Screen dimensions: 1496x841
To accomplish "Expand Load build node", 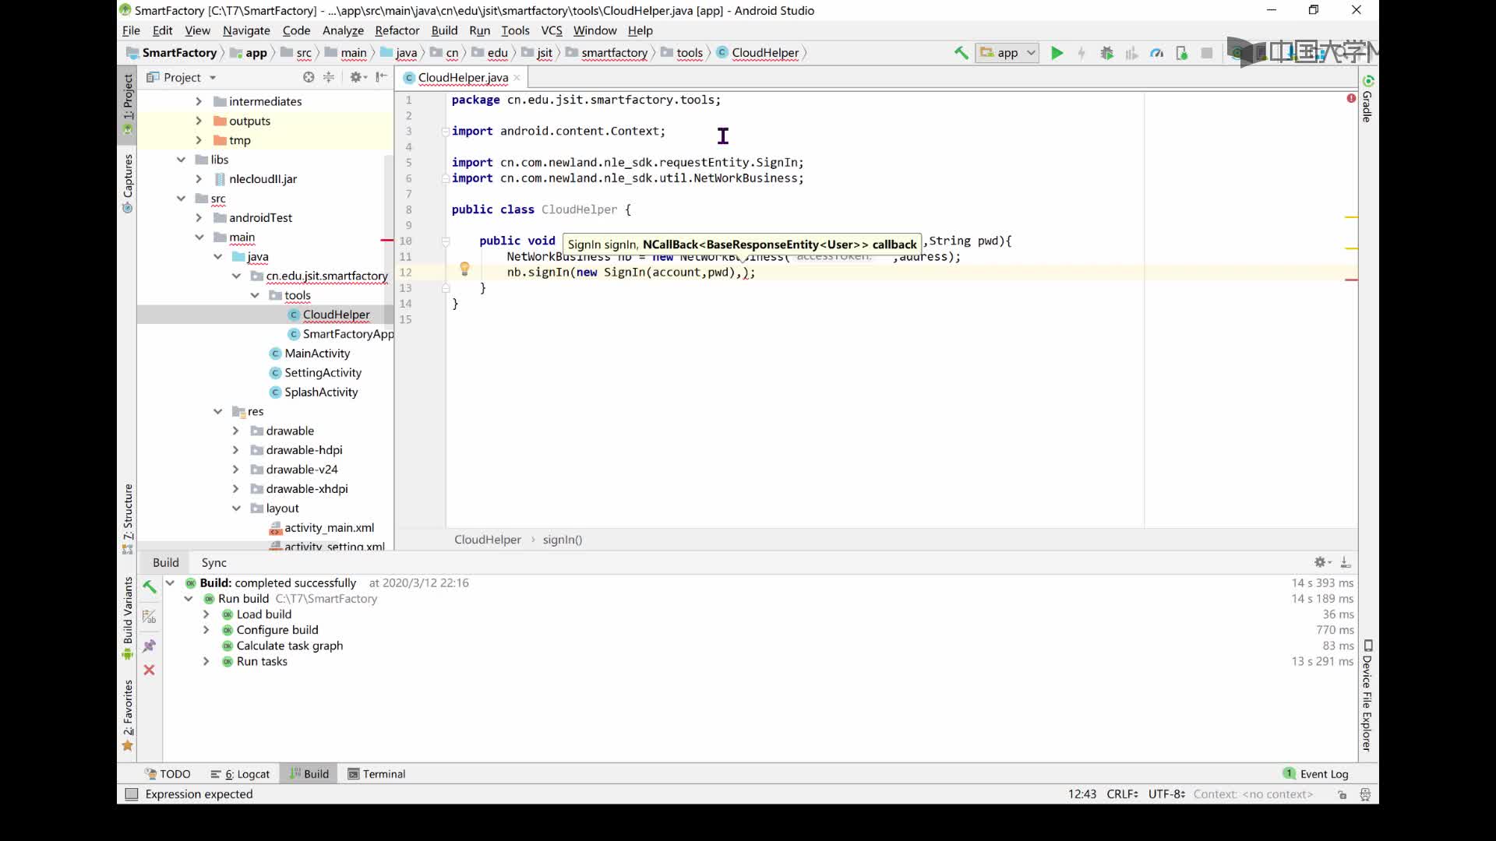I will pyautogui.click(x=206, y=614).
